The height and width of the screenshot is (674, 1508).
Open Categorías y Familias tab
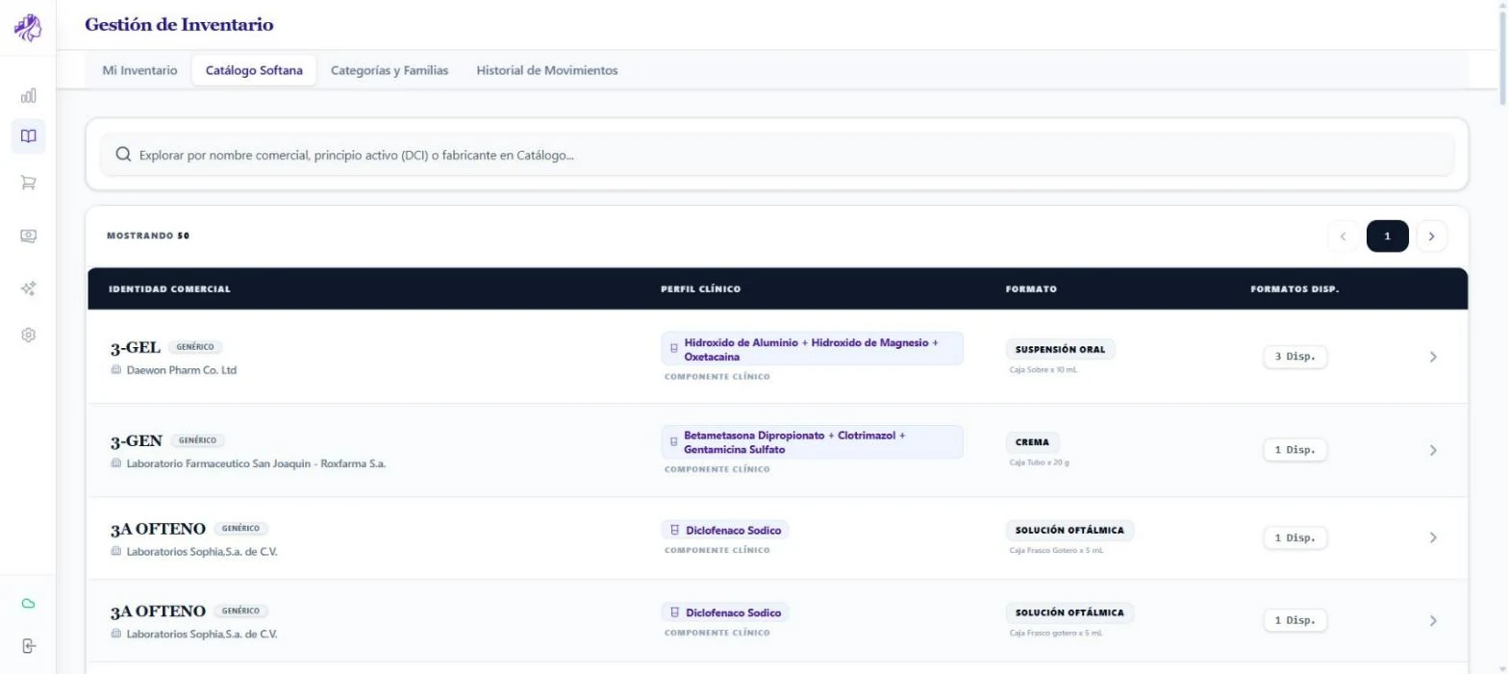tap(390, 70)
